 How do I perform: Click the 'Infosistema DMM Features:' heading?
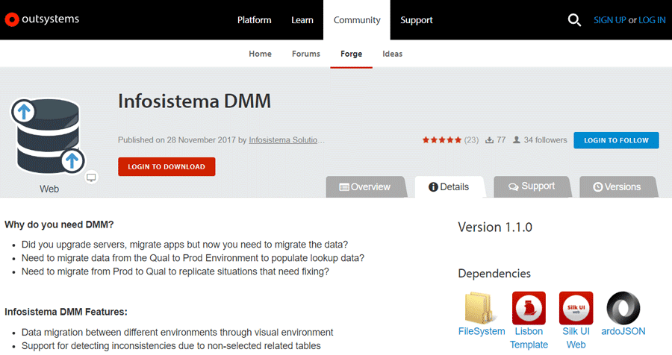66,312
